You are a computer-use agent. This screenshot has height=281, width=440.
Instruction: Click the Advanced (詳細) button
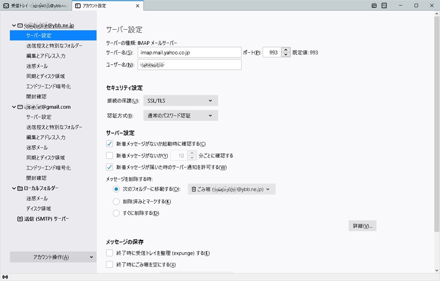click(362, 226)
